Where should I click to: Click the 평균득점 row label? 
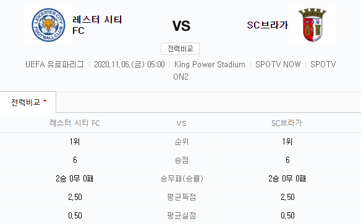[x=181, y=197]
